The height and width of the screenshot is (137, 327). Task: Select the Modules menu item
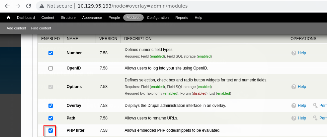pyautogui.click(x=133, y=18)
